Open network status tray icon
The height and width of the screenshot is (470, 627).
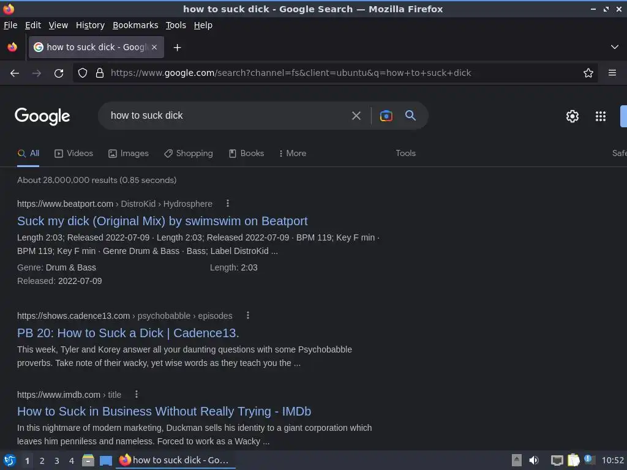[557, 460]
